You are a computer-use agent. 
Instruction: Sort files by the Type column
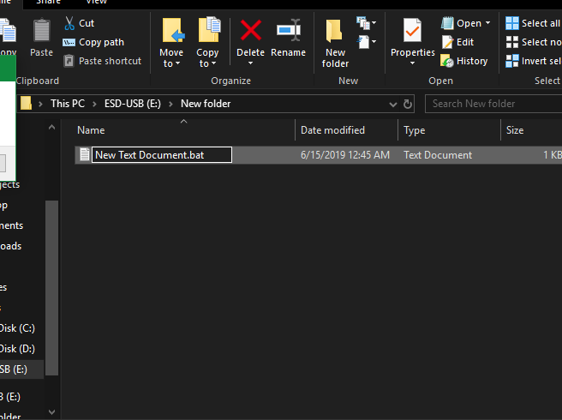coord(450,130)
